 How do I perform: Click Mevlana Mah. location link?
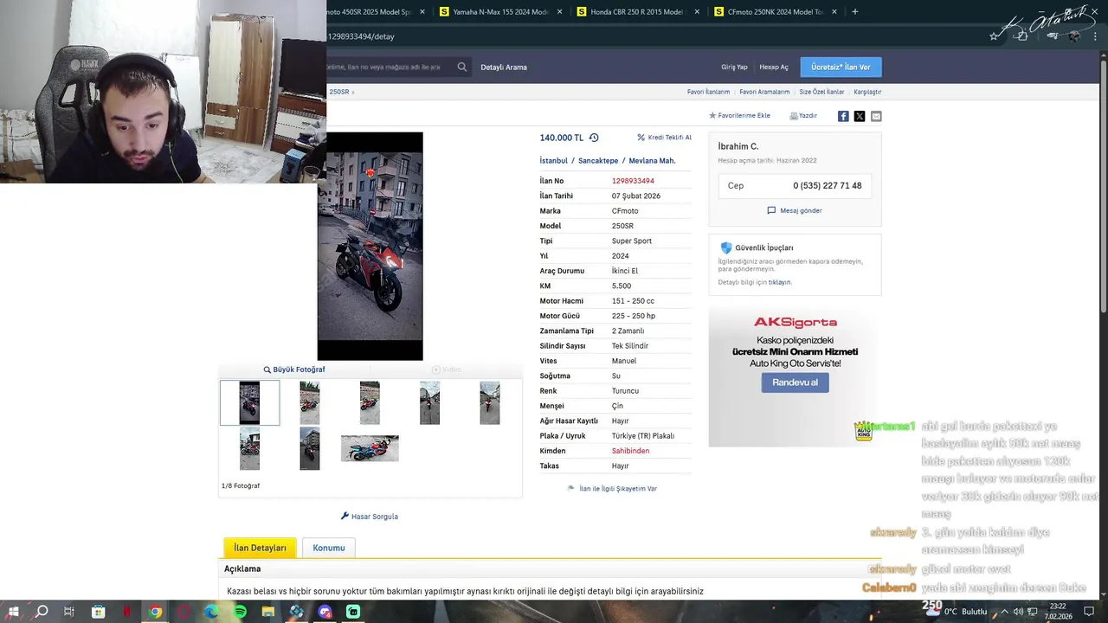652,161
